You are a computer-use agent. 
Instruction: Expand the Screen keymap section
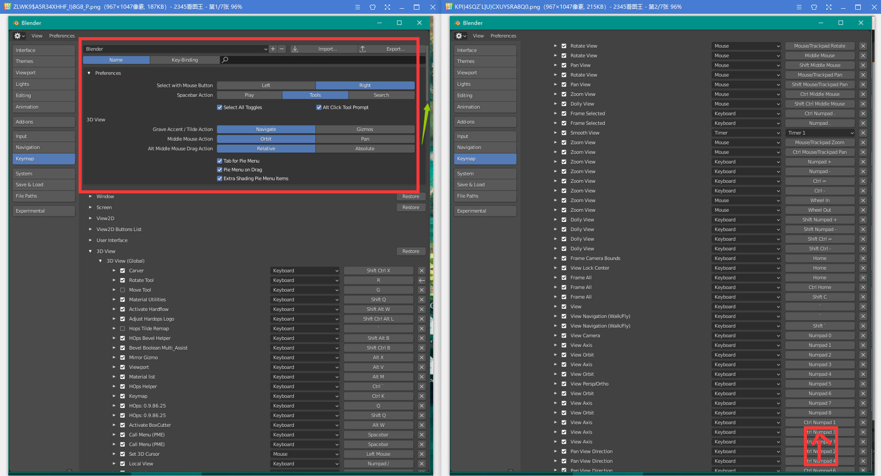91,207
